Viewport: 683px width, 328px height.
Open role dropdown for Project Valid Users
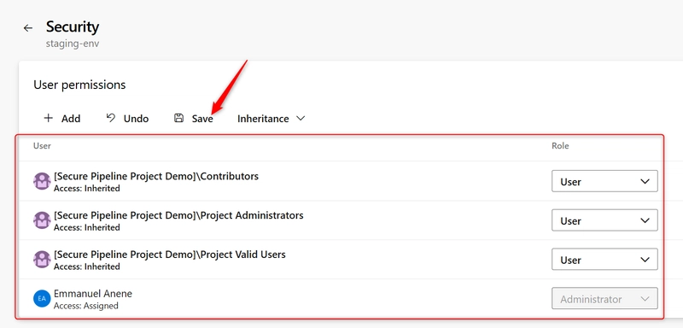[x=604, y=260]
